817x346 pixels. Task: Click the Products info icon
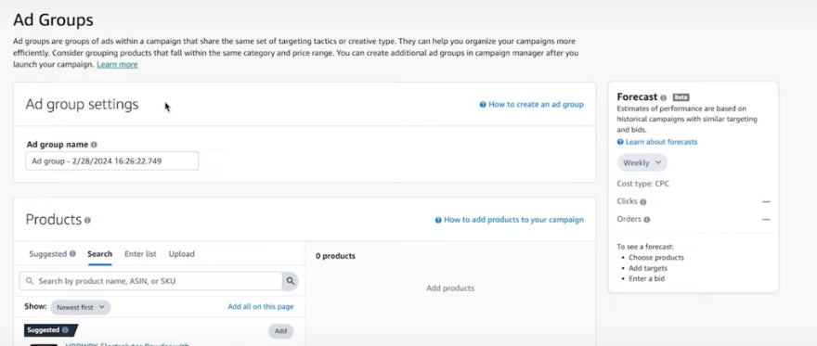(87, 220)
